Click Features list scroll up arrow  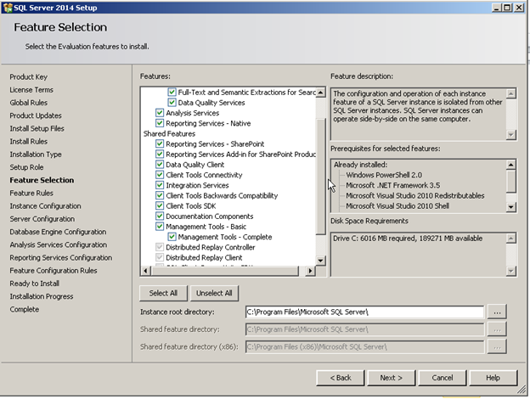click(x=320, y=92)
